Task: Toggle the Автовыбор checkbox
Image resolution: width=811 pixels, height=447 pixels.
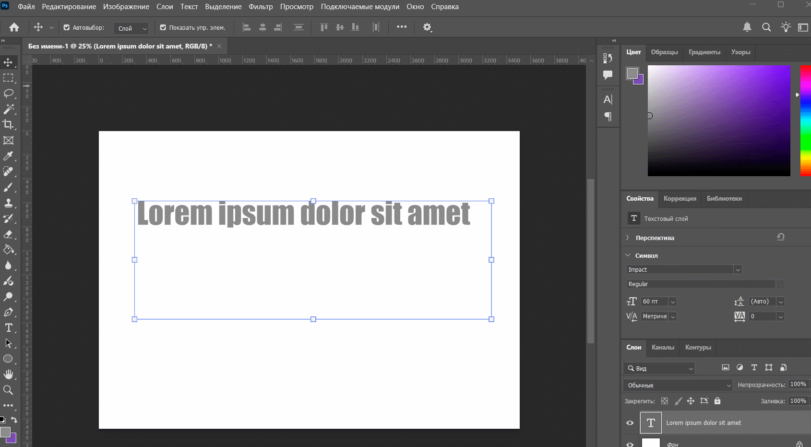Action: [67, 28]
